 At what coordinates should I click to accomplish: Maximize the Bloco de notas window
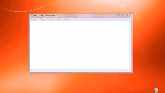click(x=122, y=15)
